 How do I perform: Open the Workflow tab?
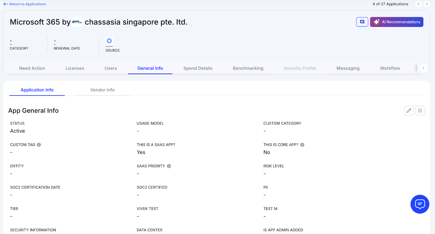[390, 68]
